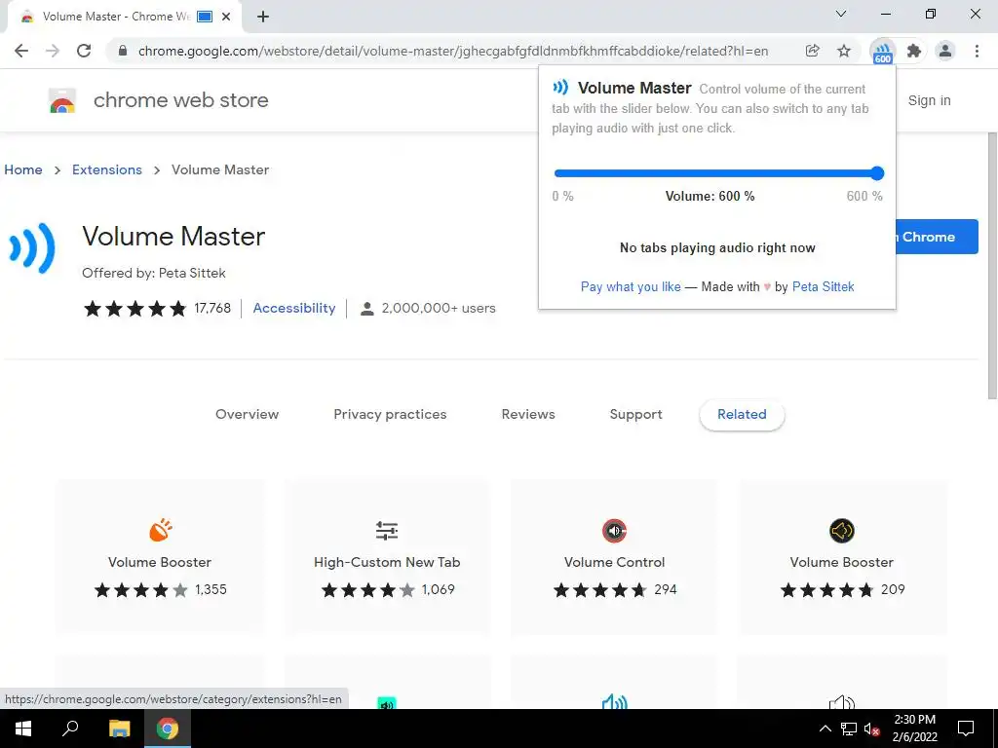998x748 pixels.
Task: Click the blue Chrome install button
Action: coord(937,237)
